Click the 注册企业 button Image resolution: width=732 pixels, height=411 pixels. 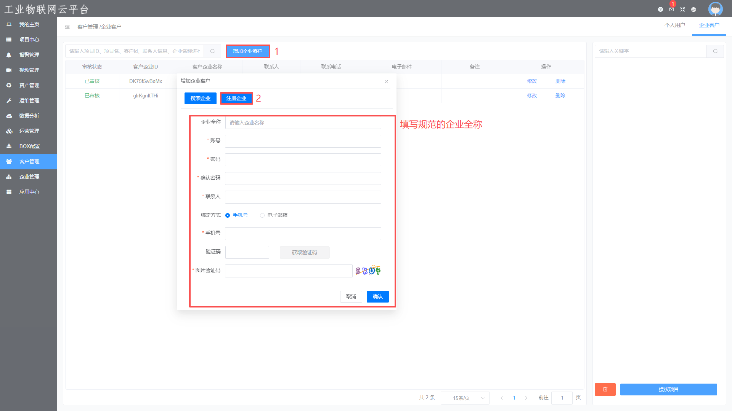(236, 98)
